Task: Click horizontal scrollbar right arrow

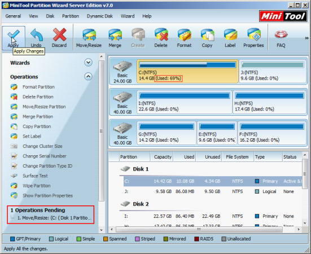Action: tap(299, 229)
